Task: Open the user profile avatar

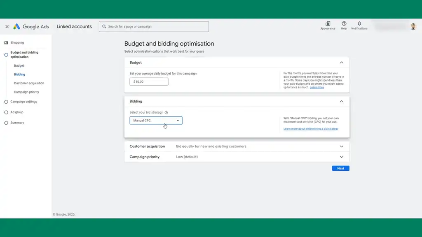Action: coord(413,26)
